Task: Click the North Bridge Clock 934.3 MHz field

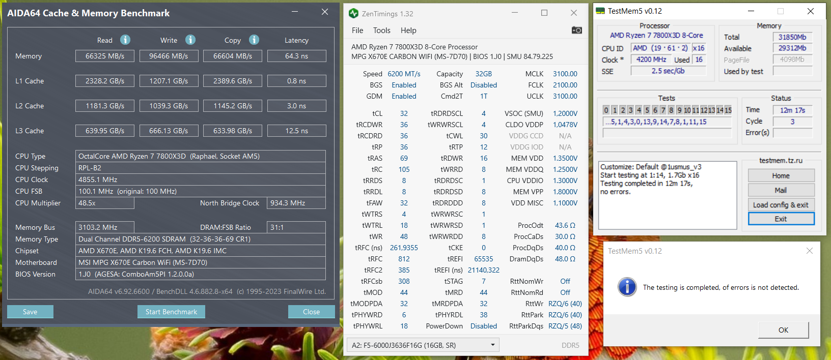Action: point(296,203)
